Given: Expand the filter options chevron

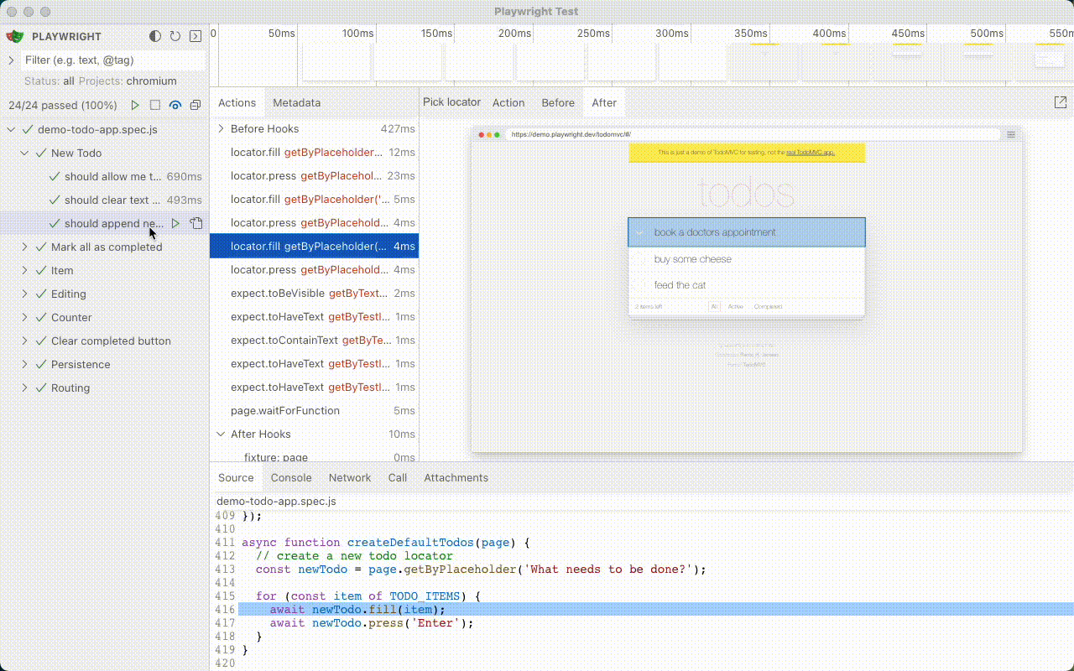Looking at the screenshot, I should (x=11, y=60).
